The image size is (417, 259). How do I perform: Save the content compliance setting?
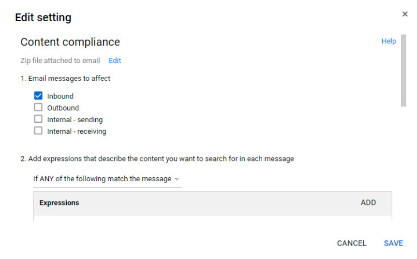pos(393,244)
